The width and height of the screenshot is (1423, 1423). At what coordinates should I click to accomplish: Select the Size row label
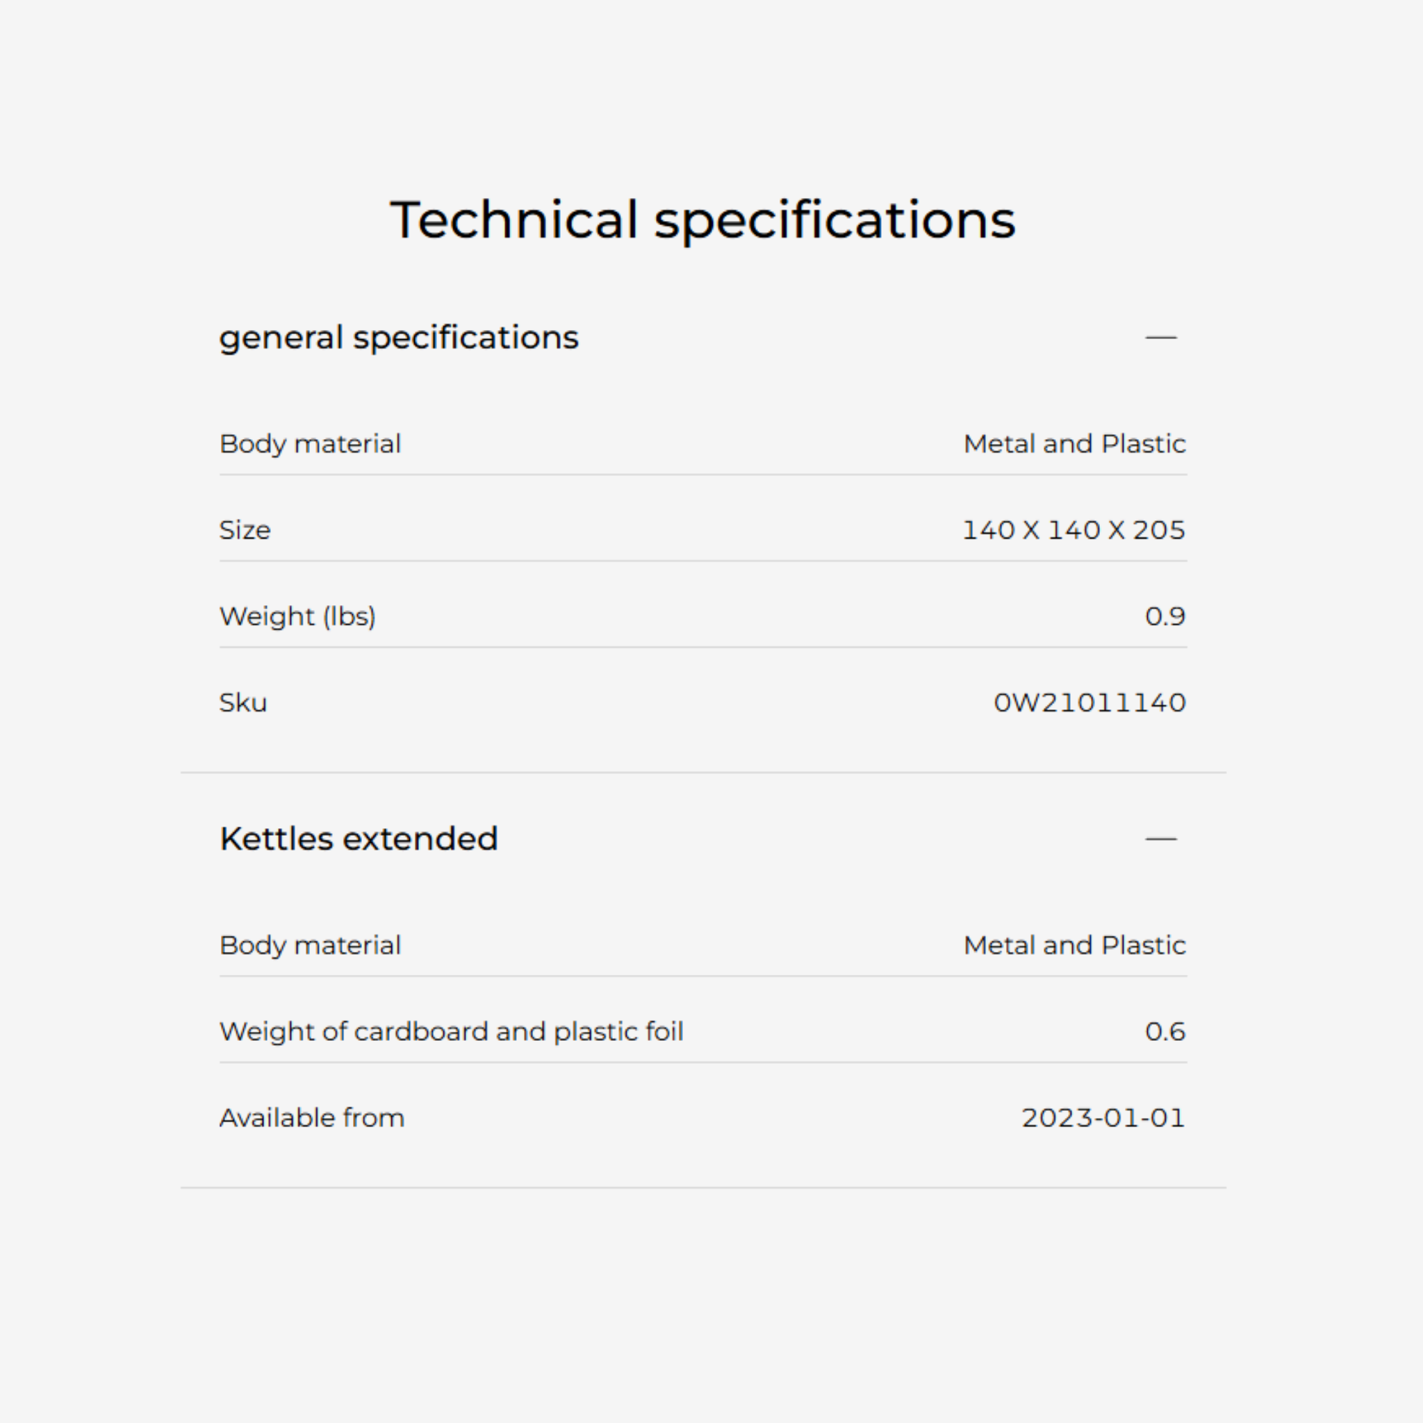coord(245,530)
